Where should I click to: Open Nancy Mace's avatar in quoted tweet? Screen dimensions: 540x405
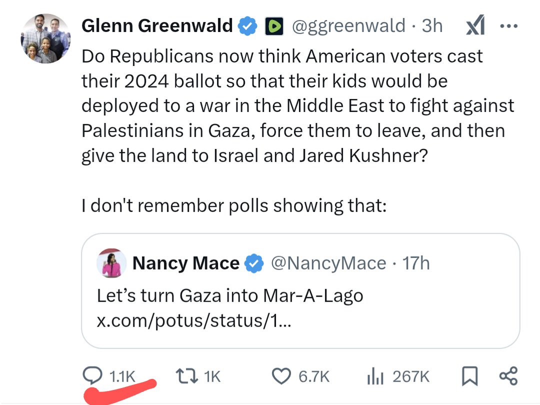click(111, 263)
